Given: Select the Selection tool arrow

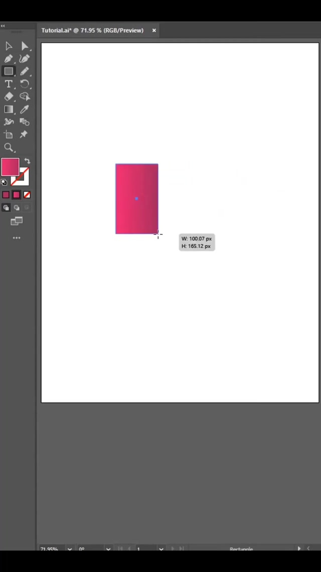Looking at the screenshot, I should click(9, 46).
